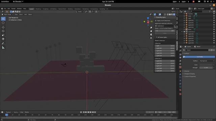Image resolution: width=216 pixels, height=121 pixels.
Task: Open the Render menu
Action: pos(13,9)
